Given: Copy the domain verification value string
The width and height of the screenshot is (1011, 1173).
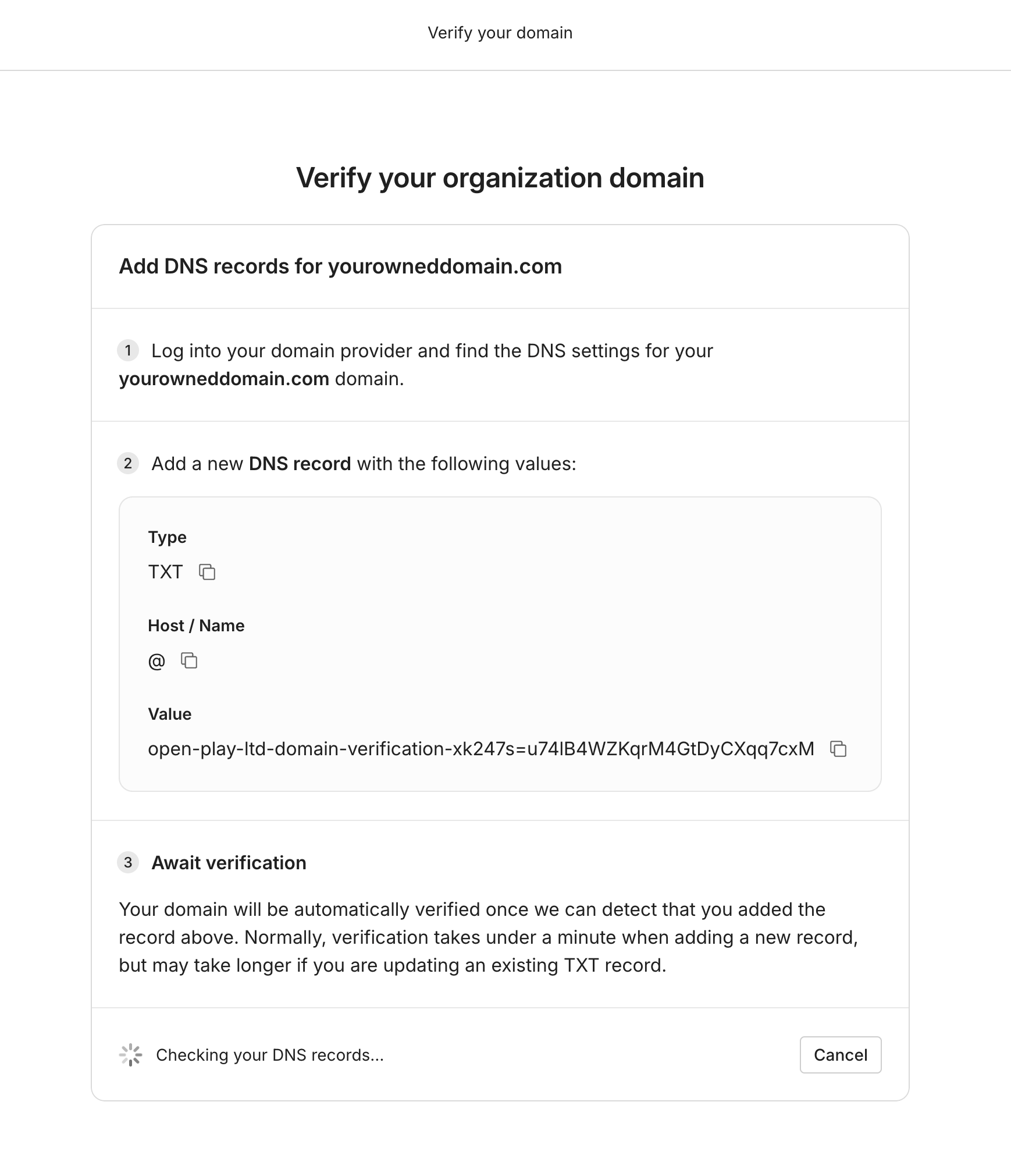Looking at the screenshot, I should click(x=838, y=749).
